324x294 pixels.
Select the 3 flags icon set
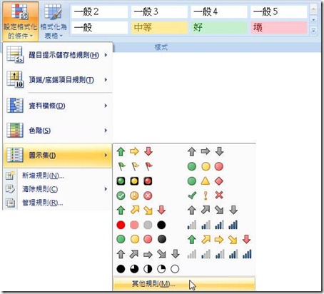click(135, 166)
